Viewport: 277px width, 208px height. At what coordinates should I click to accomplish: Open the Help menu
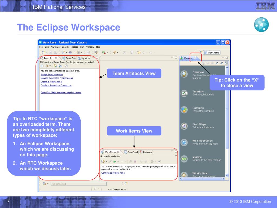point(98,47)
